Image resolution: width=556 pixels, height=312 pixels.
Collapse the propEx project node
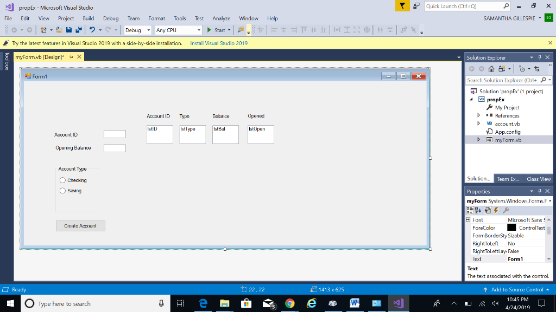[472, 100]
